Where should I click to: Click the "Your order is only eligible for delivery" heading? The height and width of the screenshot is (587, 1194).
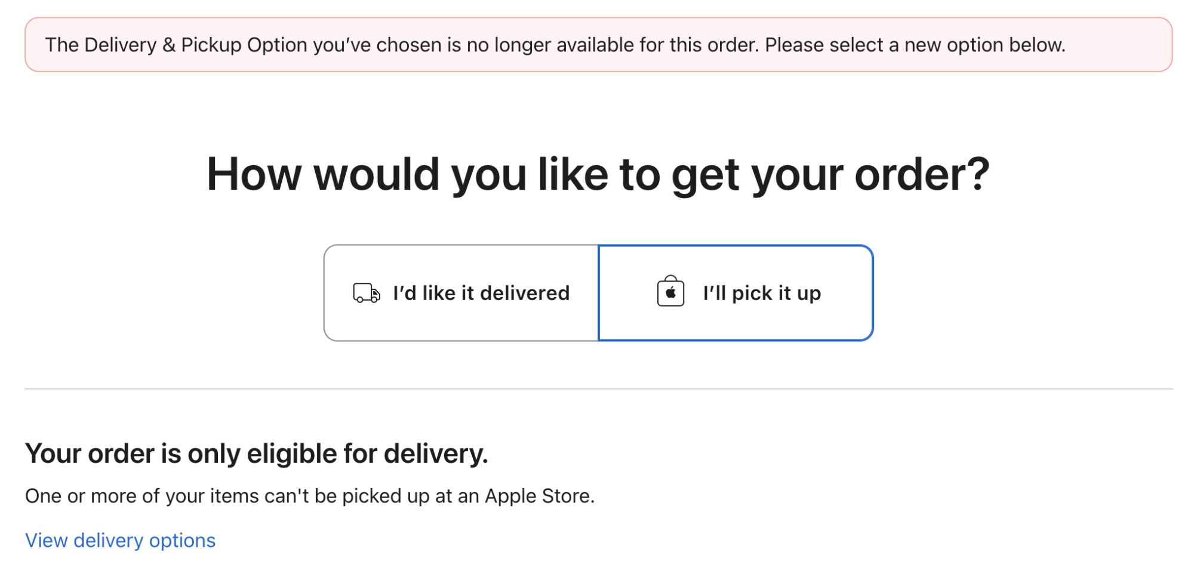pos(257,453)
